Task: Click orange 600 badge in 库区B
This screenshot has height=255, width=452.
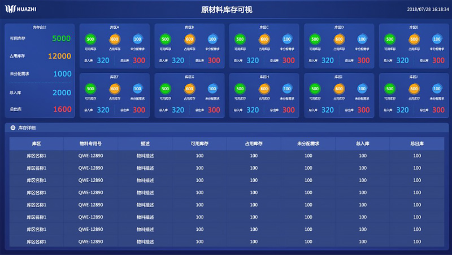Action: [x=189, y=39]
